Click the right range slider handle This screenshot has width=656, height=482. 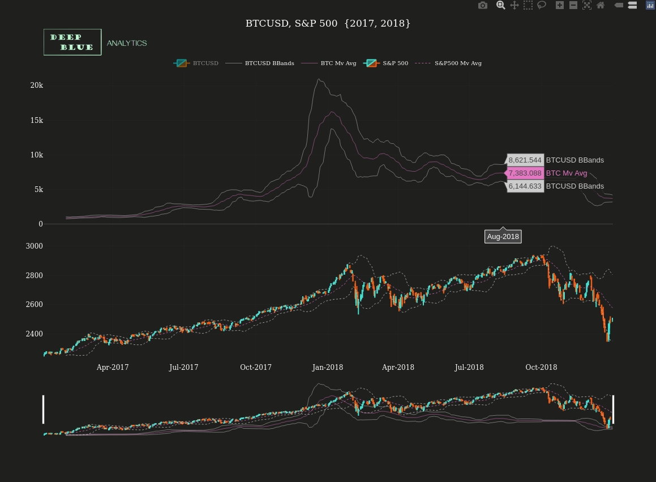point(613,410)
